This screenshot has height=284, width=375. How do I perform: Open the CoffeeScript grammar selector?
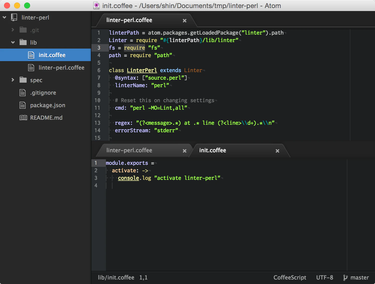pyautogui.click(x=290, y=277)
